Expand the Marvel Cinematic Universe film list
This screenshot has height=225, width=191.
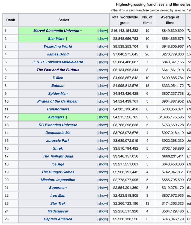(103, 31)
